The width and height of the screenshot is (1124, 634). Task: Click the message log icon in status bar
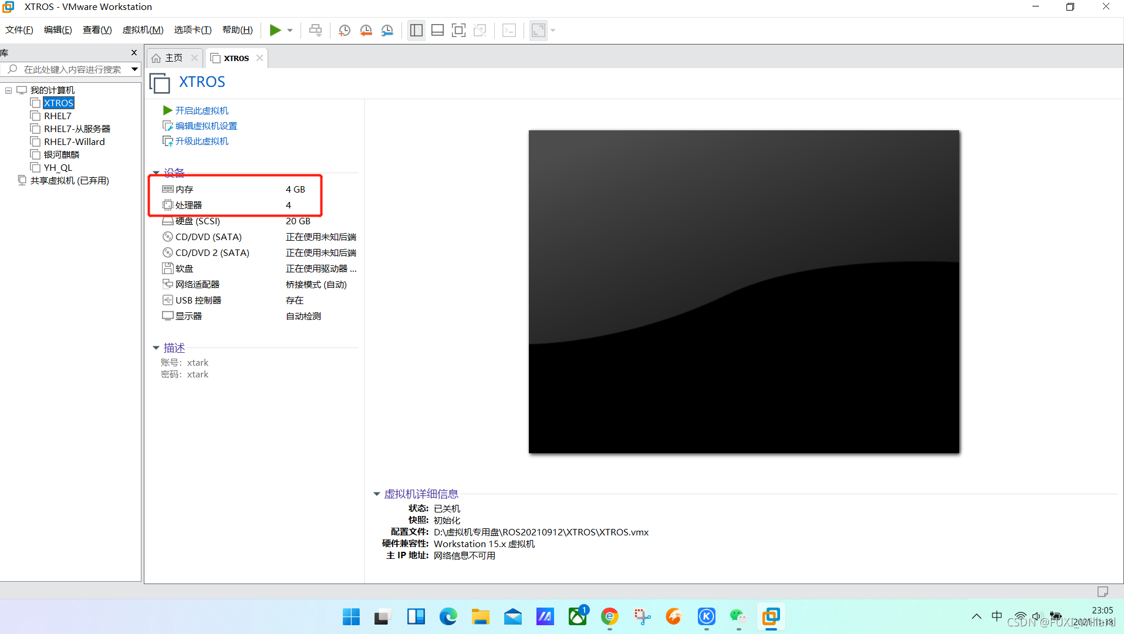pyautogui.click(x=1102, y=591)
